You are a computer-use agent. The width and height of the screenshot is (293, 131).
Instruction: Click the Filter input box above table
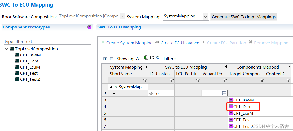235,59
